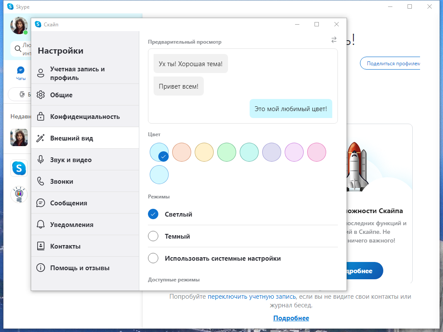Open Help and feedback (Помощь и отзывы)

point(85,268)
